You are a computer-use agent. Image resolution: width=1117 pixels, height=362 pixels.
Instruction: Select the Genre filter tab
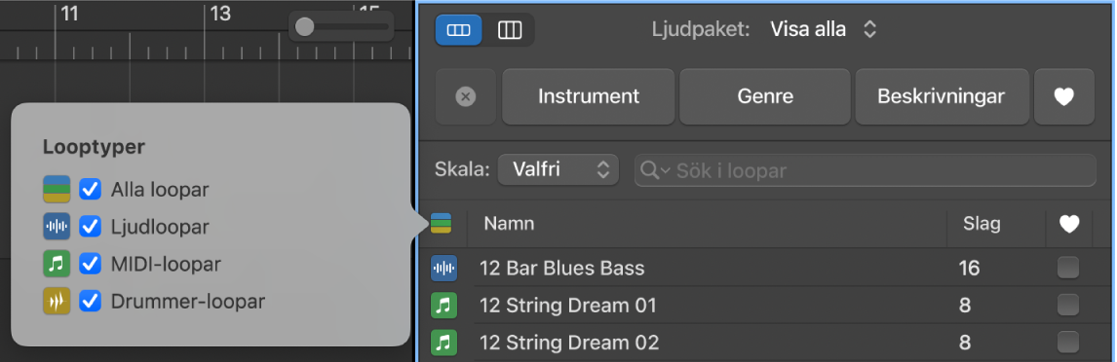point(765,96)
